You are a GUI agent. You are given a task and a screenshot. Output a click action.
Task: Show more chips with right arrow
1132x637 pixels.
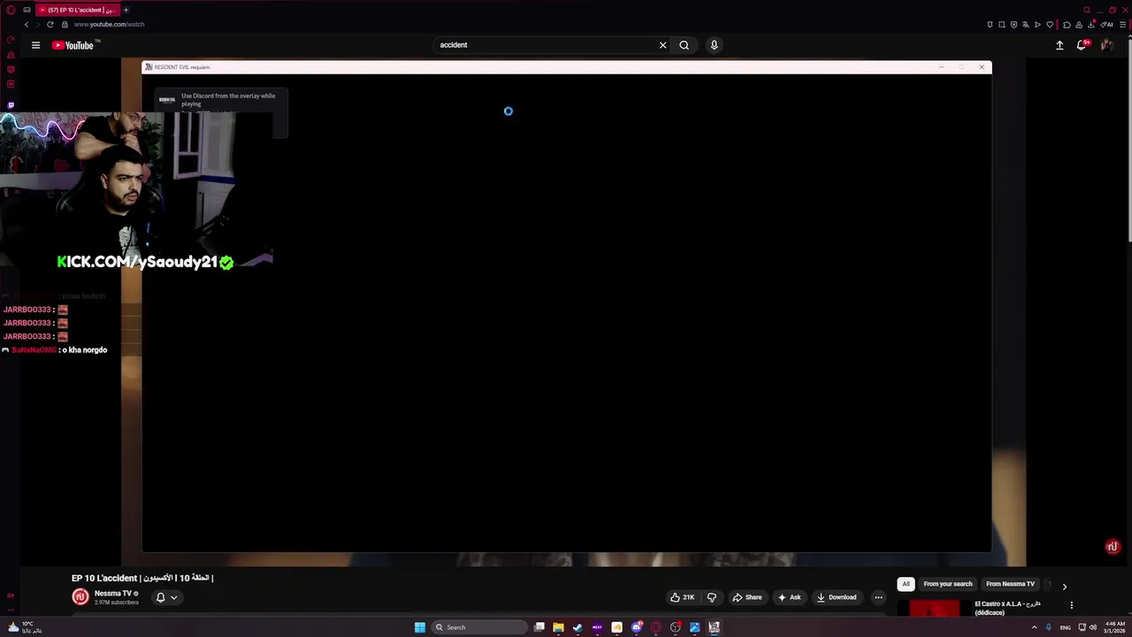(x=1064, y=586)
